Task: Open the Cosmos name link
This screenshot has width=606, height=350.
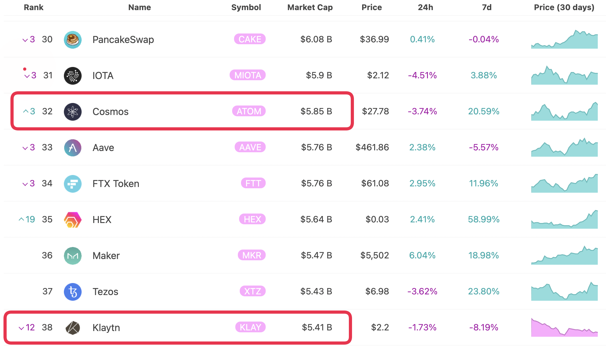Action: (110, 112)
